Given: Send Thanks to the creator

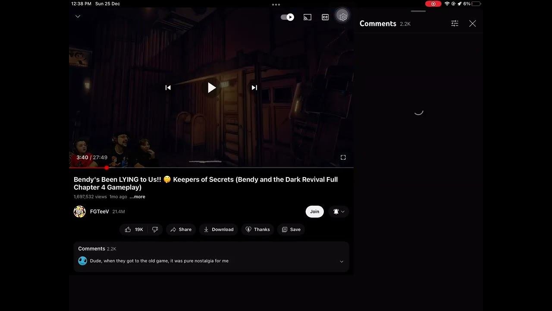Looking at the screenshot, I should coord(257,230).
